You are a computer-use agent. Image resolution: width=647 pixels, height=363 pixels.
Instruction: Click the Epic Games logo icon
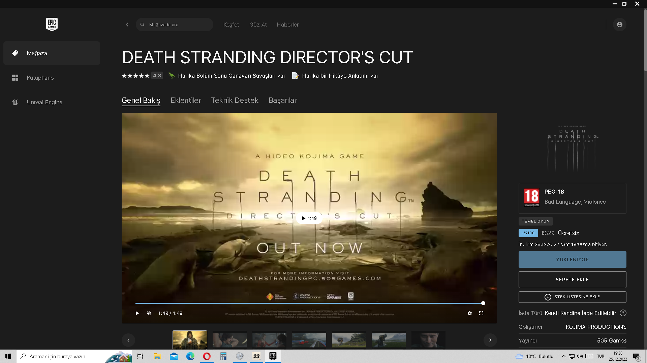52,24
